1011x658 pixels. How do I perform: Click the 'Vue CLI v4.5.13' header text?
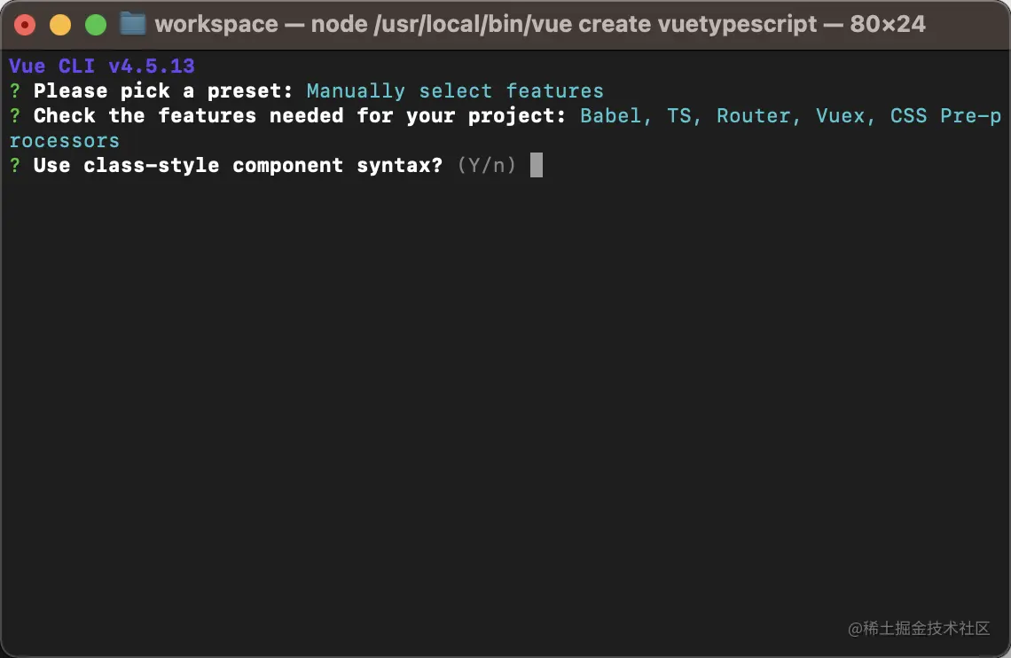point(102,66)
